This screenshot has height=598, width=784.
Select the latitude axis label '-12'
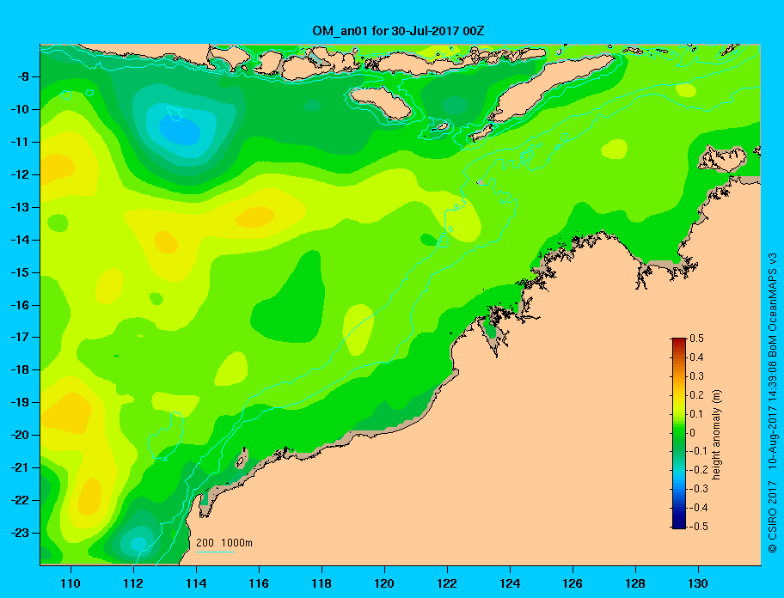pyautogui.click(x=20, y=174)
